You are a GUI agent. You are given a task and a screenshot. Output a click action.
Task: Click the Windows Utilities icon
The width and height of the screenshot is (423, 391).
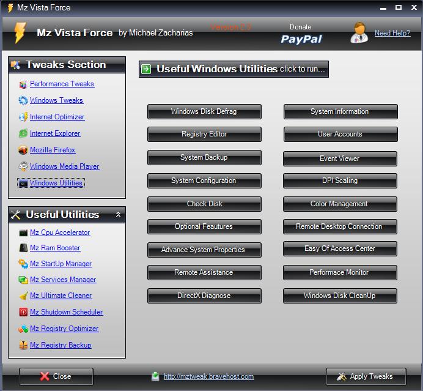(23, 184)
